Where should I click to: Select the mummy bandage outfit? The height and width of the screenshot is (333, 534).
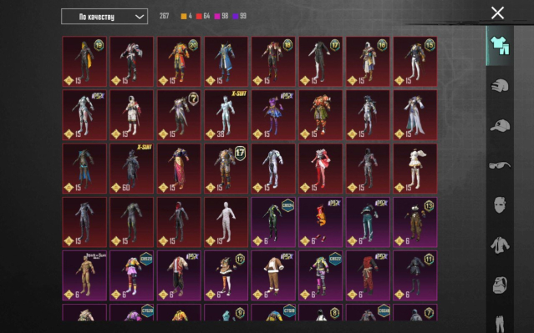[x=226, y=222]
